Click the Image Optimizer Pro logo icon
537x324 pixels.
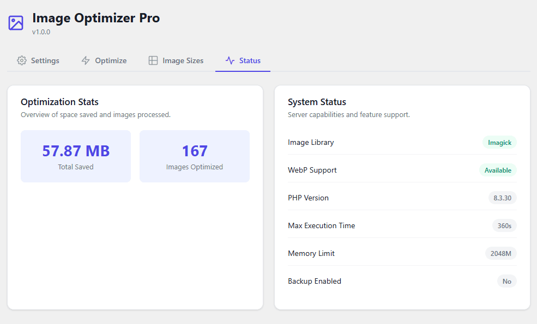(16, 23)
